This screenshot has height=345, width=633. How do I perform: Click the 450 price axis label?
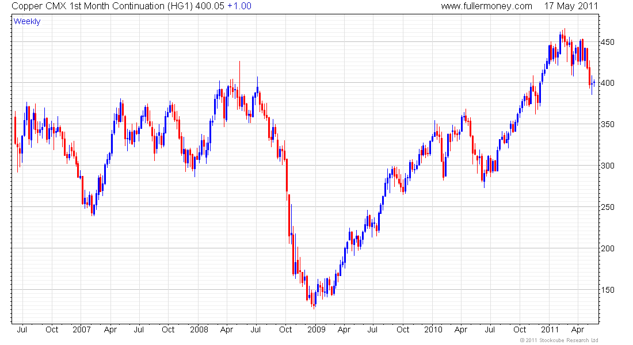608,42
